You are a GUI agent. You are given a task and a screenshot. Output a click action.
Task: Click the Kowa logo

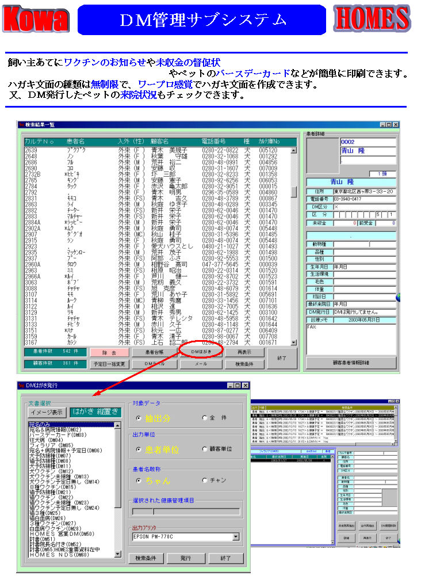click(36, 19)
